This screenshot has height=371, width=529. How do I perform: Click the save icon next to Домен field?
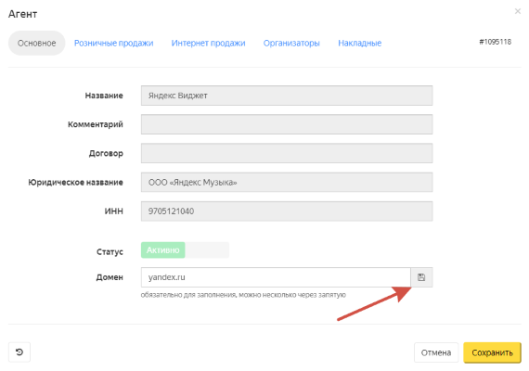pos(421,277)
